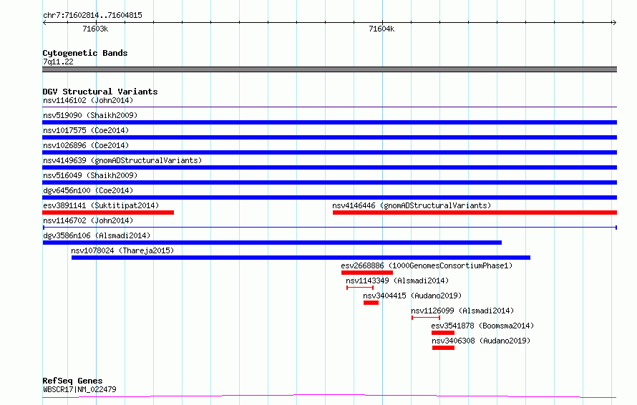Screen dimensions: 637x405
Task: Select nsv516049 (Shaikh2009) variant label
Action: pos(90,175)
